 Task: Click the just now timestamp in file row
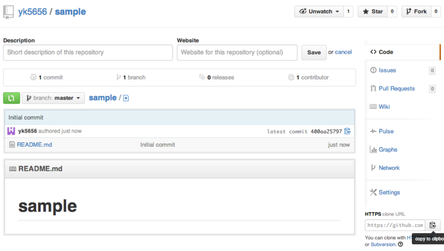(339, 145)
